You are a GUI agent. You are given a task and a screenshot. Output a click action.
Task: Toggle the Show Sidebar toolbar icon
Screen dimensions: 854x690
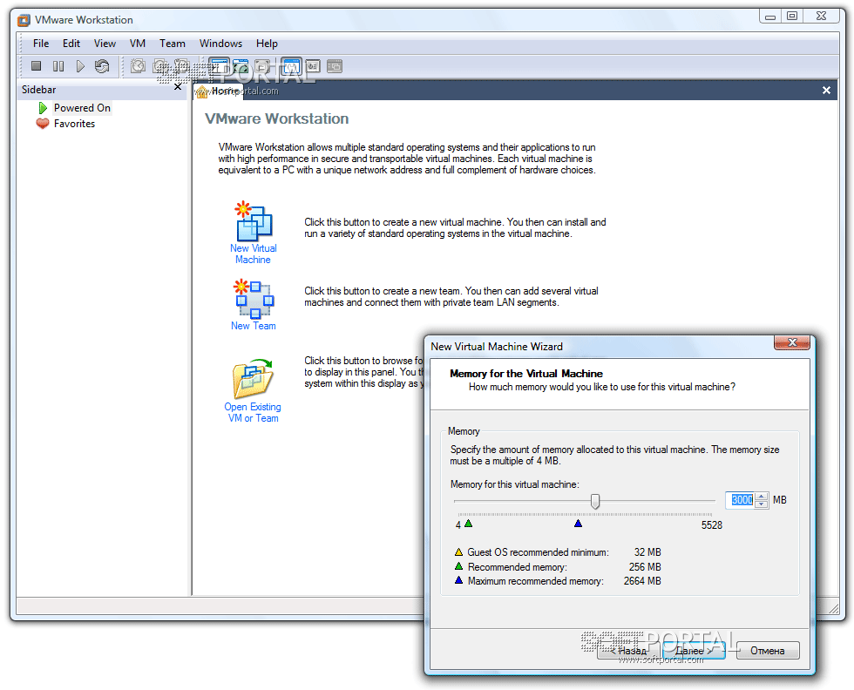[x=219, y=66]
